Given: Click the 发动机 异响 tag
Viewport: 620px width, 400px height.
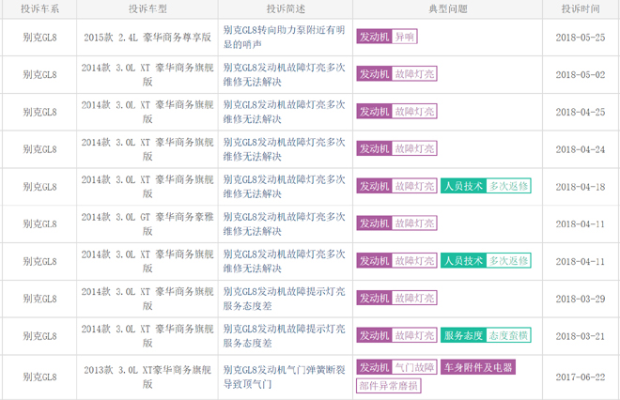Looking at the screenshot, I should tap(387, 37).
